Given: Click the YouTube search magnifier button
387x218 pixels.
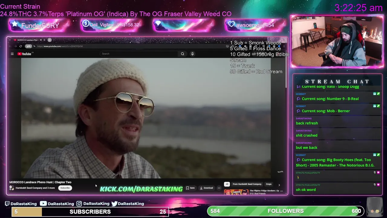Looking at the screenshot, I should [x=182, y=54].
